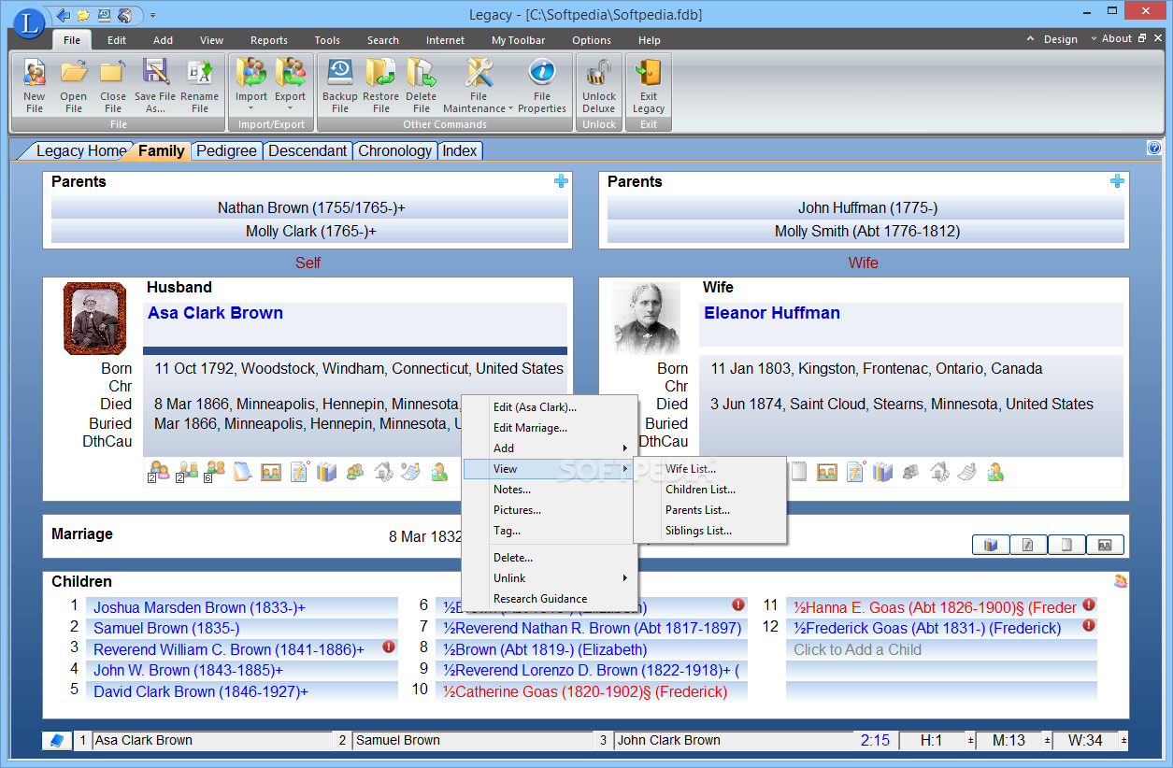Open the Reports ribbon tab

point(269,40)
